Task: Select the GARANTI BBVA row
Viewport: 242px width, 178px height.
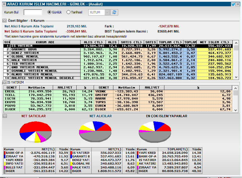Action: (118, 49)
